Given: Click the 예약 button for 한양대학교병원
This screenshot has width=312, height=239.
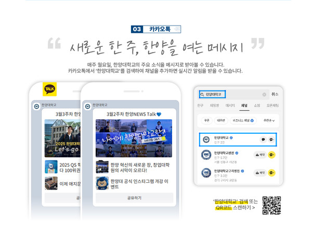Looking at the screenshot, I should [260, 155].
